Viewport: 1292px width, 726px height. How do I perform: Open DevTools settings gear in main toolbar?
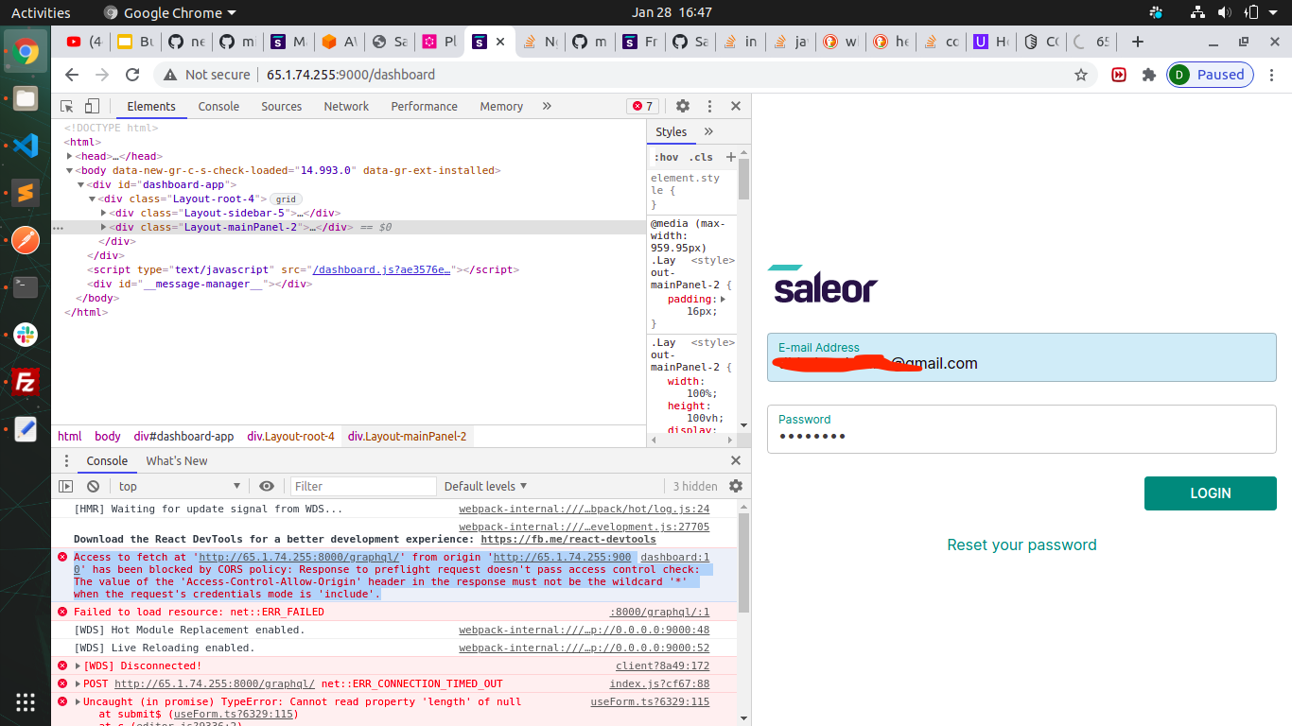point(683,106)
